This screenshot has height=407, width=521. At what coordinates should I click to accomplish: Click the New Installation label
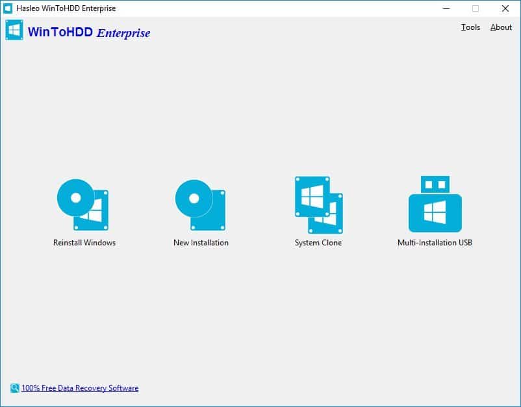click(x=201, y=243)
